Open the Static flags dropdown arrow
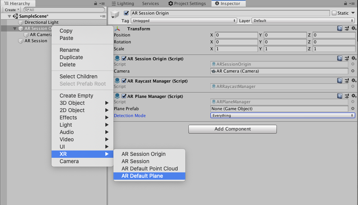The width and height of the screenshot is (358, 205). [x=353, y=13]
